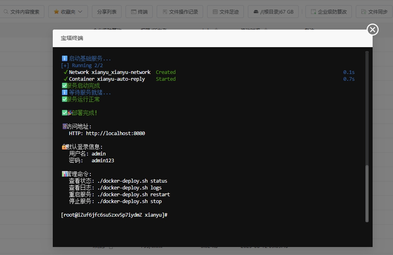Expand the 收藏夹 chevron arrow
This screenshot has width=393, height=255.
point(80,12)
